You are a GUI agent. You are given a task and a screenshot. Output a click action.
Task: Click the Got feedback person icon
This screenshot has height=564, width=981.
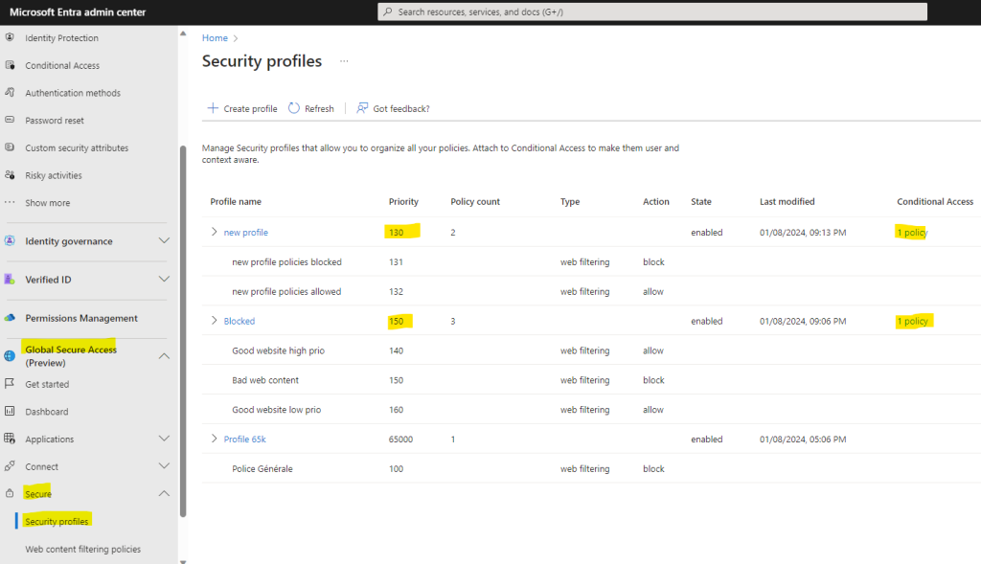pos(362,108)
